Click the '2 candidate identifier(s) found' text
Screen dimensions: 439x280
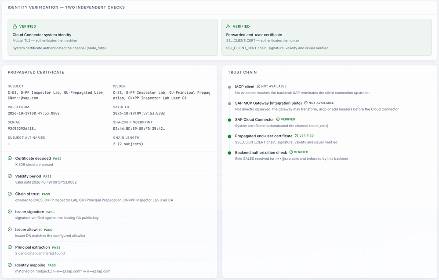[40, 253]
